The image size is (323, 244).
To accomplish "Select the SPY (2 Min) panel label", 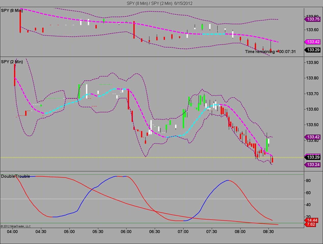I will click(x=12, y=62).
